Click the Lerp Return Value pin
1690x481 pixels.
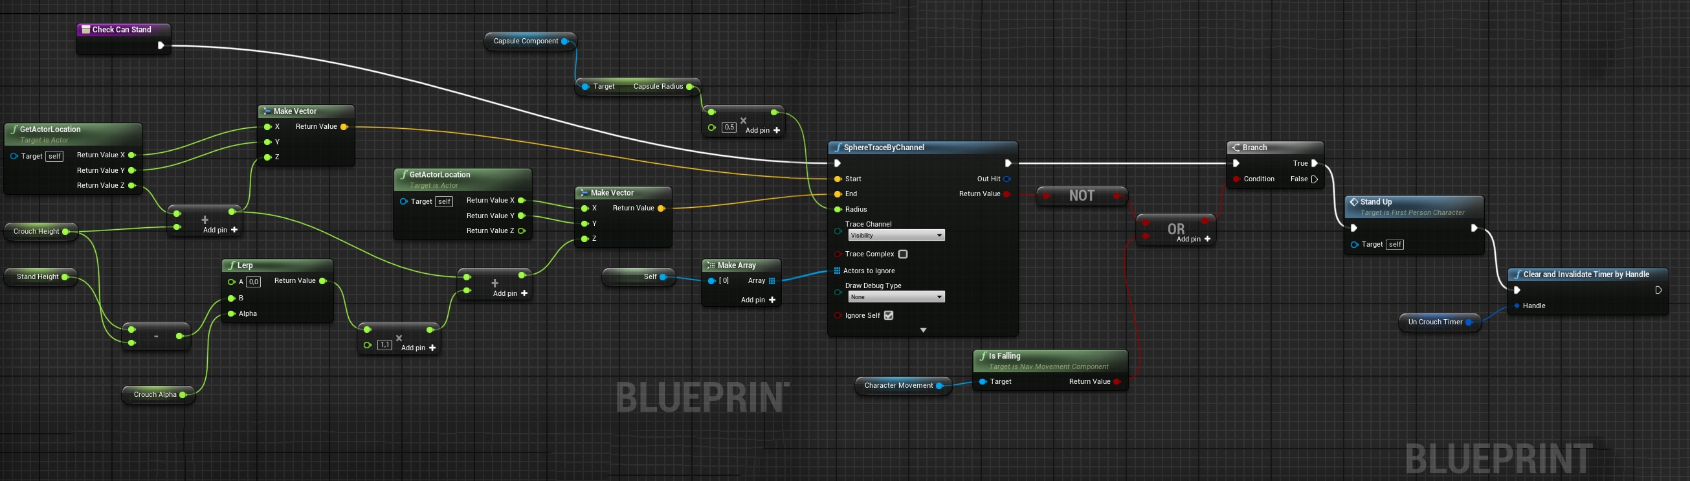(x=323, y=281)
